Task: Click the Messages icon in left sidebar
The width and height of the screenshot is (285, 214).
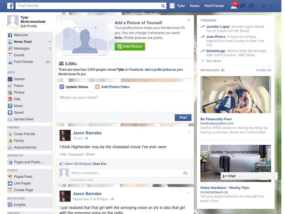Action: (x=10, y=48)
